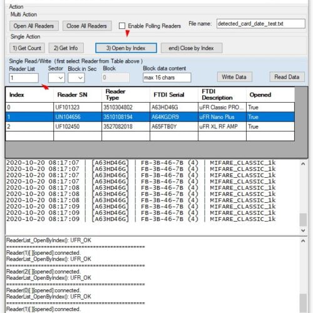Click the Open All Readers button
This screenshot has width=313, height=313.
coord(34,26)
